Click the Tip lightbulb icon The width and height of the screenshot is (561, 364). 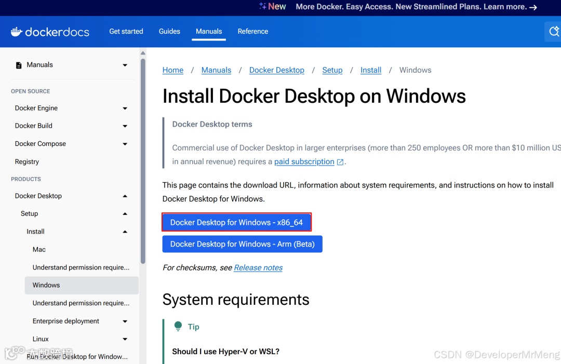click(x=178, y=326)
